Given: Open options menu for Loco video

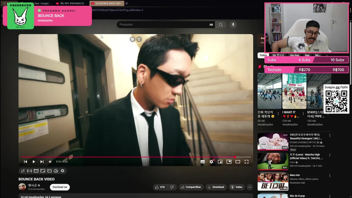Looking at the screenshot, I should 330,155.
